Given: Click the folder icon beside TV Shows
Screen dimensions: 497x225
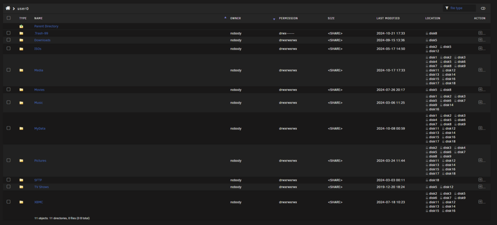Looking at the screenshot, I should tap(21, 187).
